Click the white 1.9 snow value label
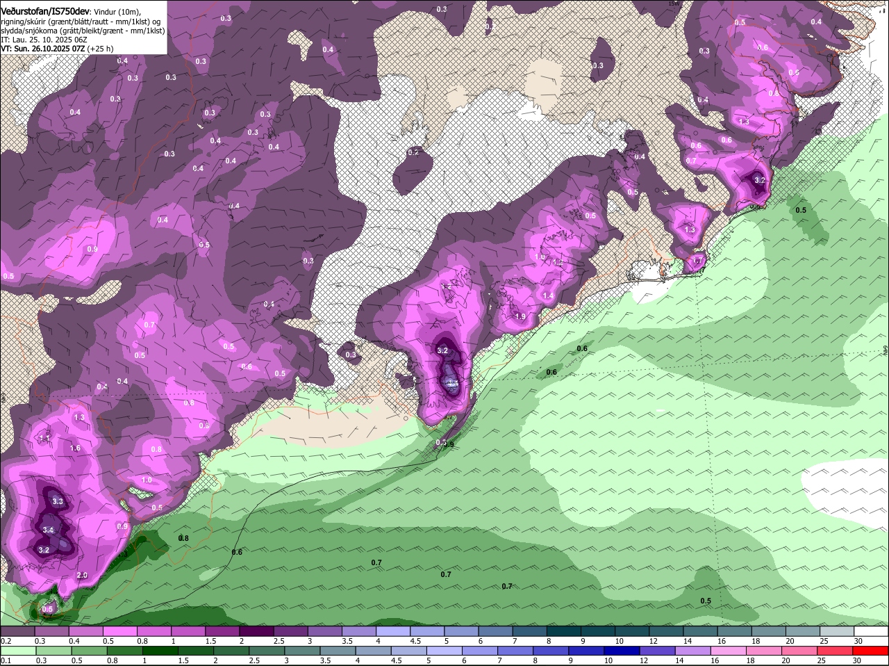This screenshot has width=889, height=666. point(520,316)
